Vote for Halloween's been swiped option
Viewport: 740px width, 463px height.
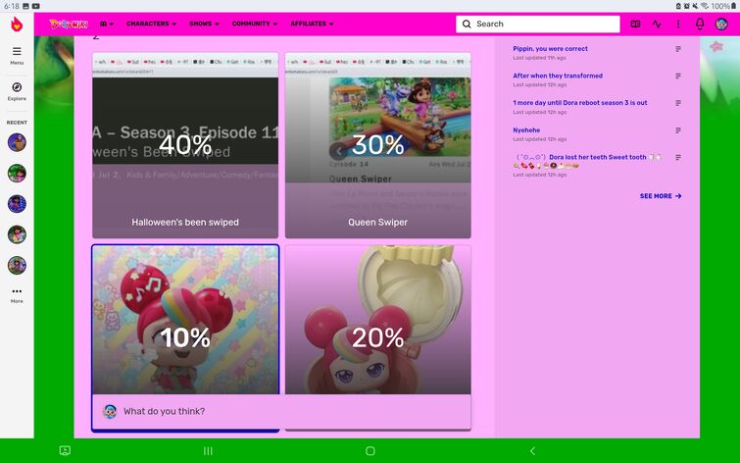(185, 145)
